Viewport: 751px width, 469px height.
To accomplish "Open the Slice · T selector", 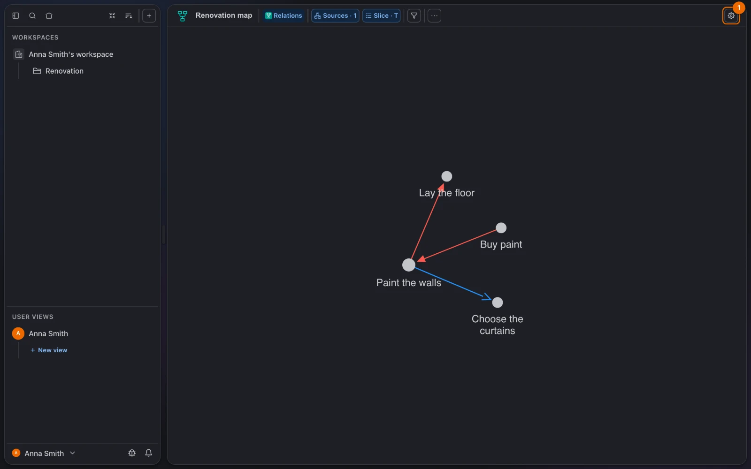I will (x=382, y=15).
